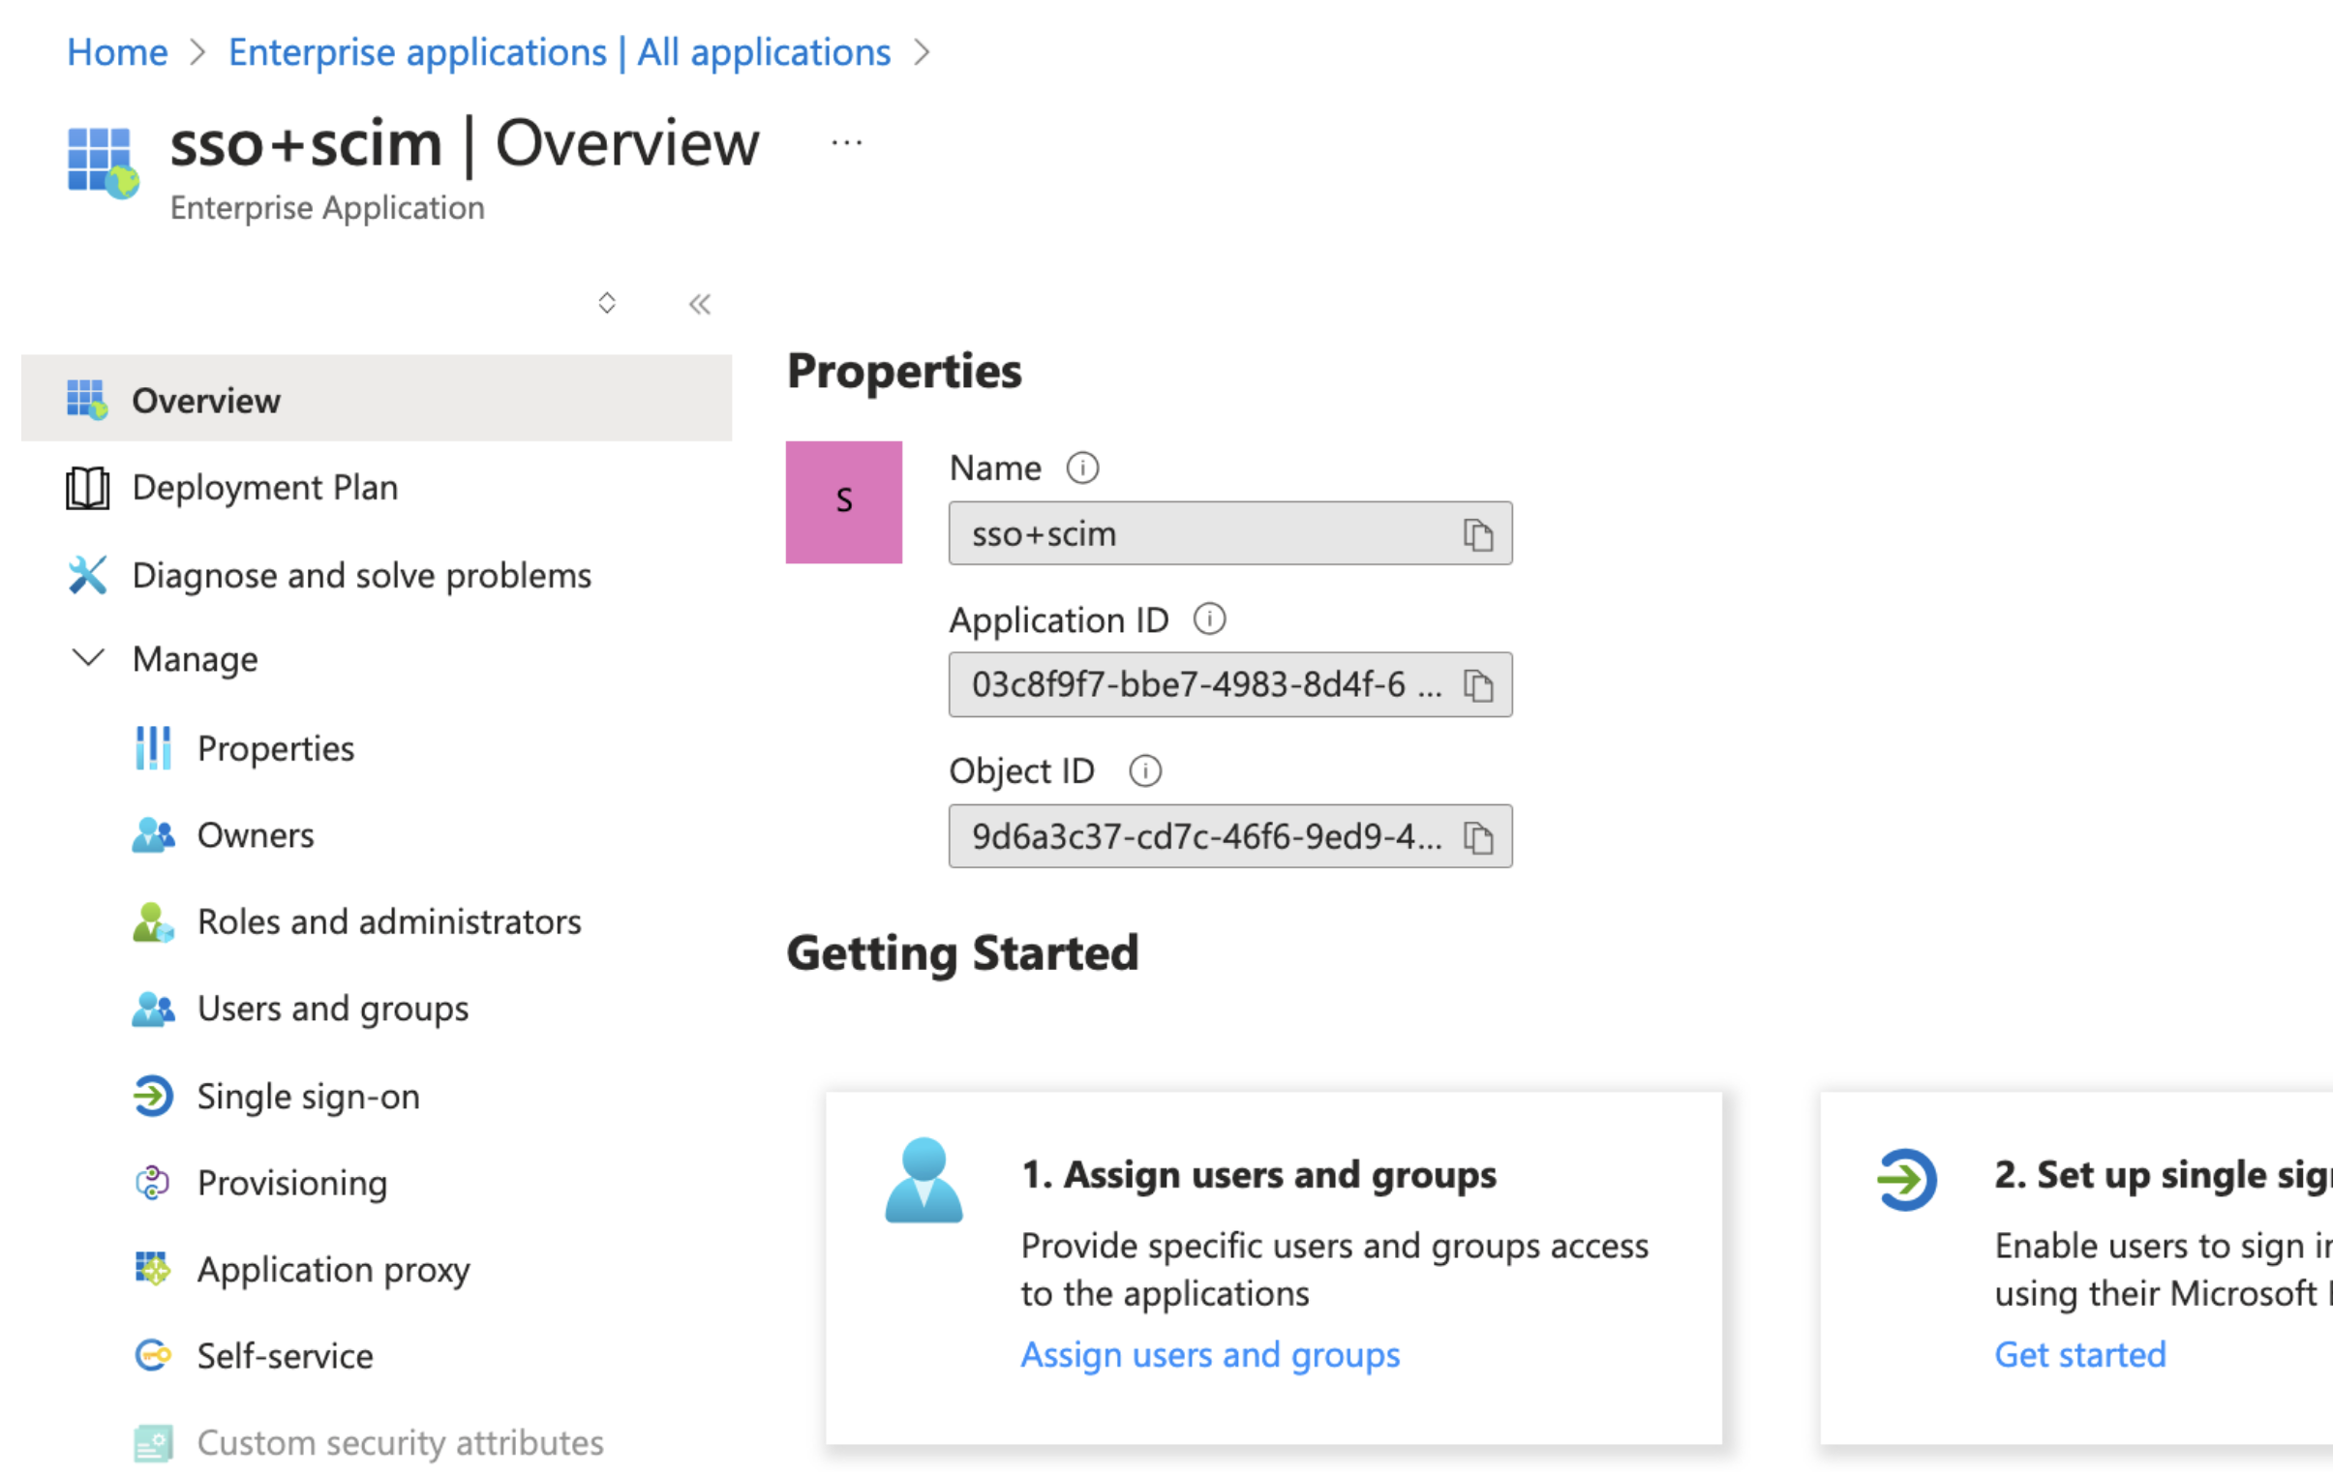The image size is (2333, 1477).
Task: Click the Properties bars icon in sidebar
Action: 153,749
